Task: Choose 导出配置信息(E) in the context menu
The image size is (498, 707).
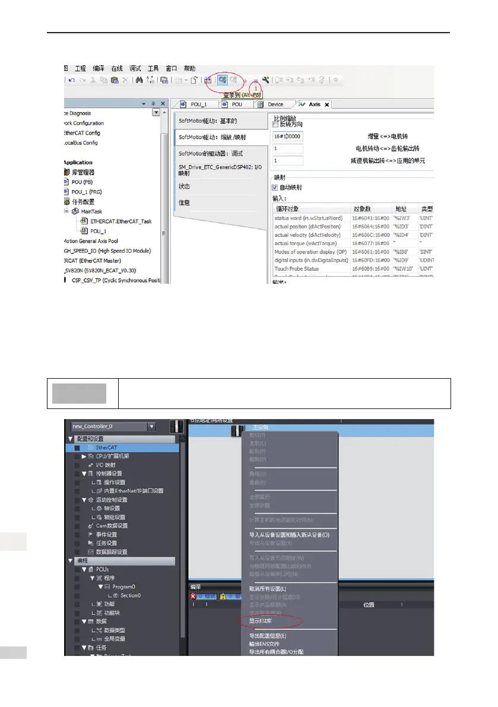Action: click(268, 636)
